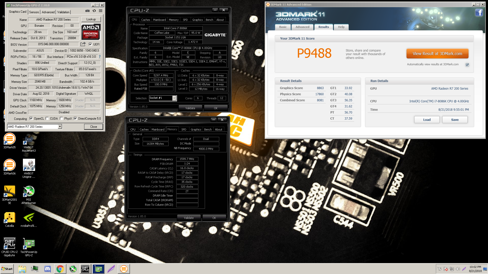Toggle the UEFI checkbox in GPU-Z
The image size is (488, 274).
90,44
